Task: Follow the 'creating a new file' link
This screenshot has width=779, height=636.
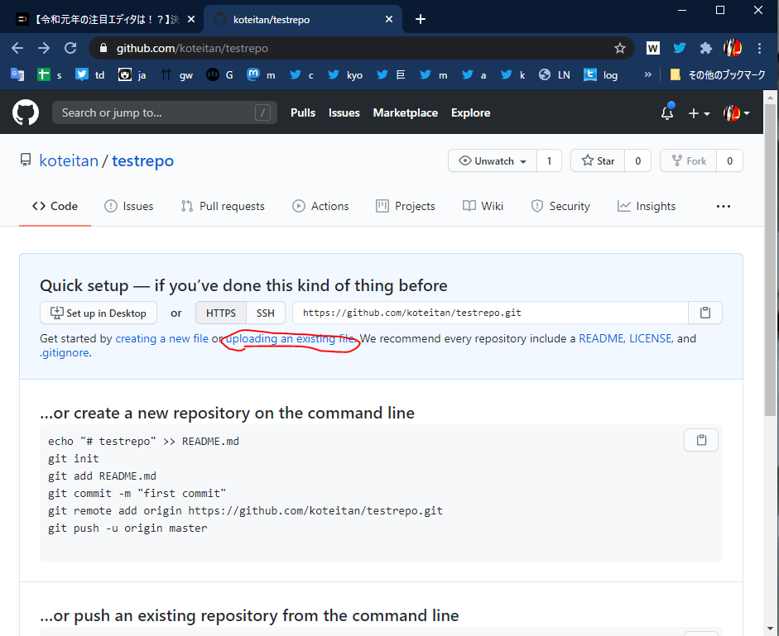Action: click(162, 338)
